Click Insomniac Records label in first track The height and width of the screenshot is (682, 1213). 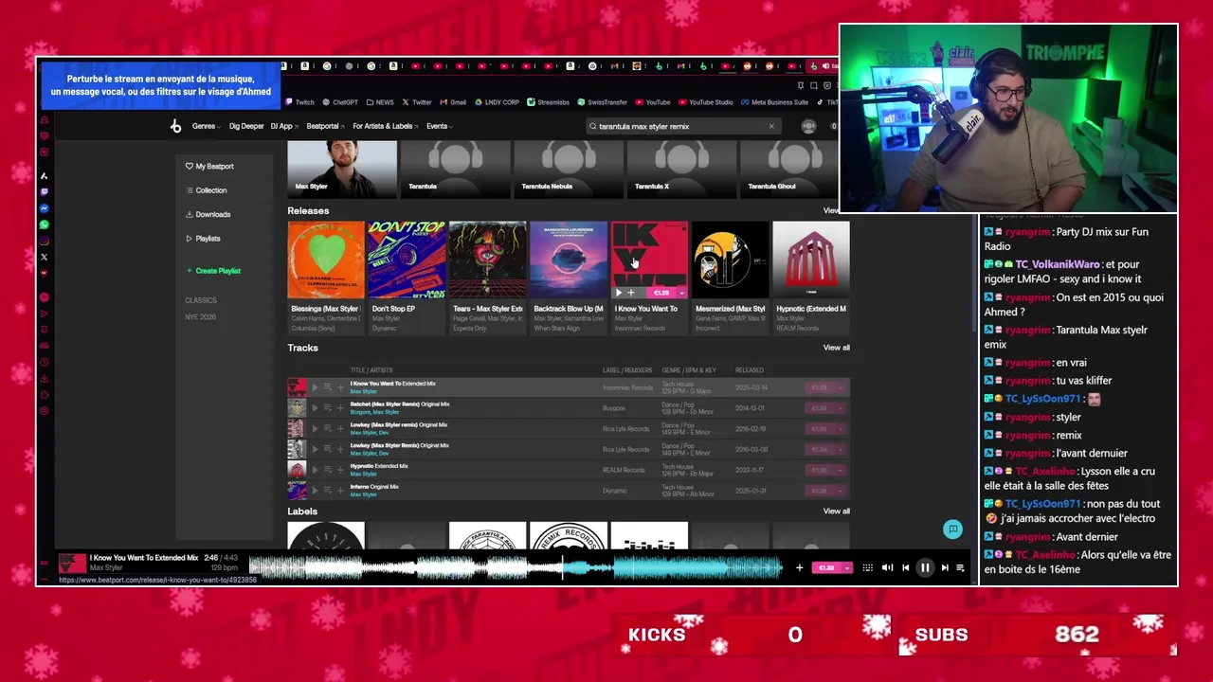pyautogui.click(x=627, y=387)
